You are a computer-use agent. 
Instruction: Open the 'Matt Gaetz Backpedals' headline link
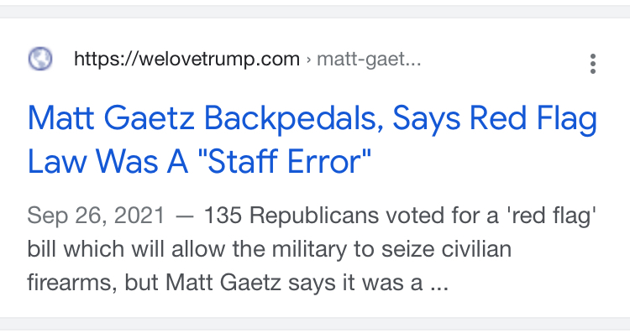point(312,139)
